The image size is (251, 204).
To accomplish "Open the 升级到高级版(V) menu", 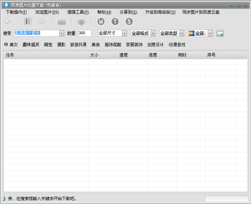I will click(x=160, y=12).
